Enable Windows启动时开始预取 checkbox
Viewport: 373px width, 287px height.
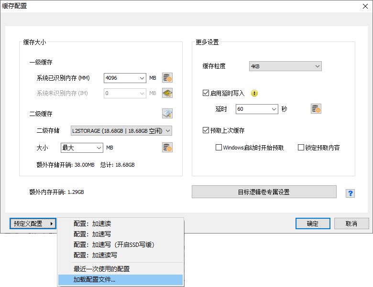pos(219,148)
